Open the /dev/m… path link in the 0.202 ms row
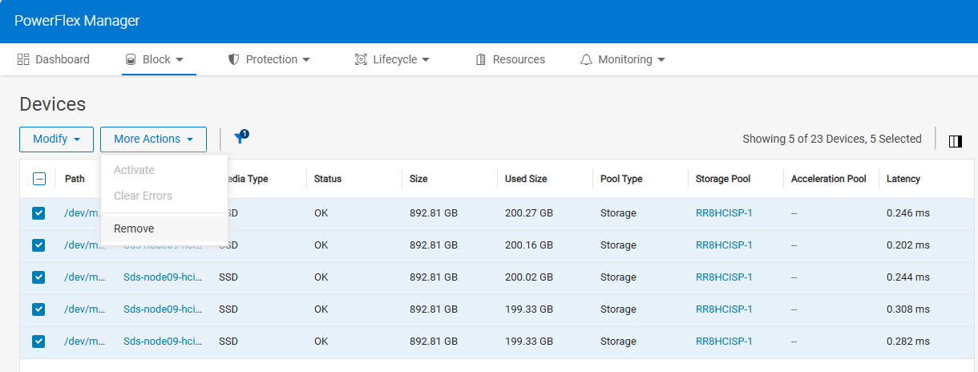This screenshot has width=978, height=372. coord(85,245)
